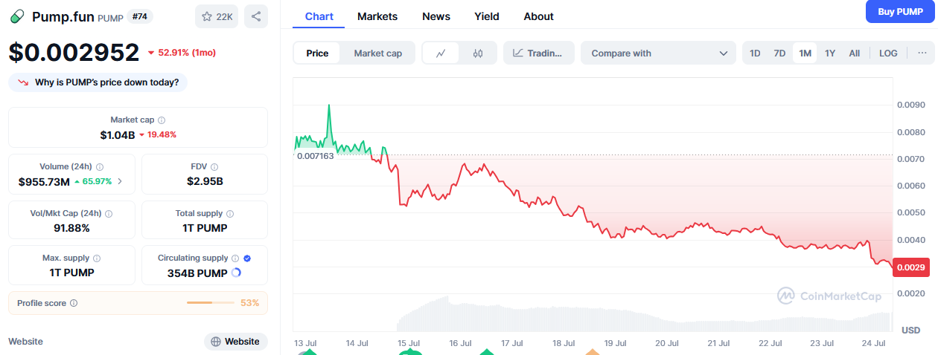This screenshot has width=938, height=355.
Task: Select the Price chart toggle
Action: 317,53
